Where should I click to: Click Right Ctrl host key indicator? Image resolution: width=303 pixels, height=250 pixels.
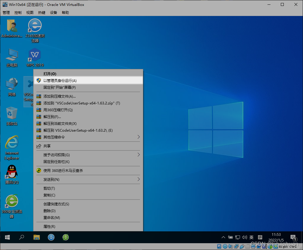tap(288, 247)
